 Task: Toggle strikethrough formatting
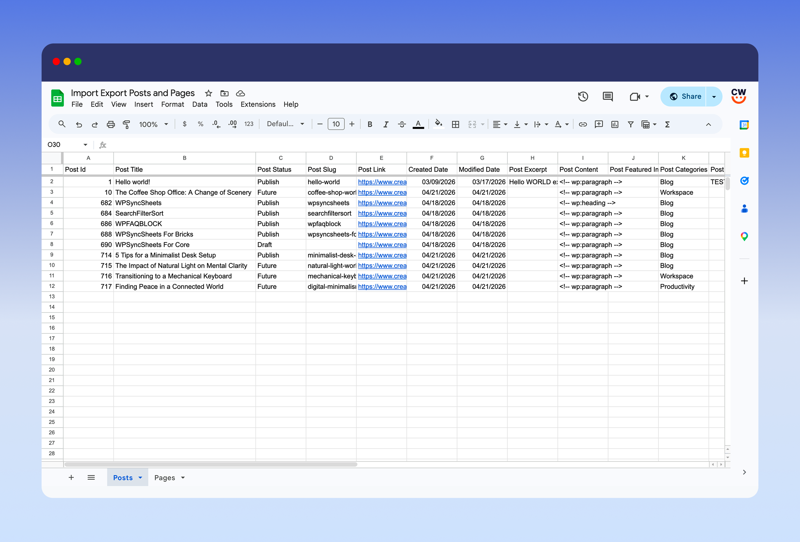point(402,124)
